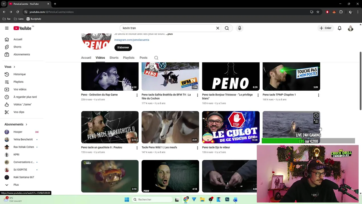
Task: Switch to the Shorts channel tab
Action: coord(114,58)
